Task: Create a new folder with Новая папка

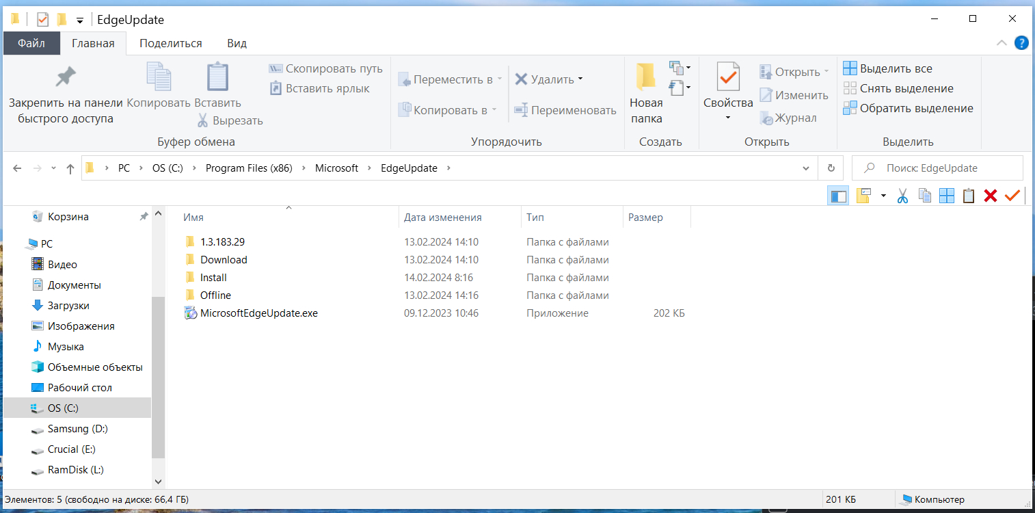Action: [x=646, y=94]
